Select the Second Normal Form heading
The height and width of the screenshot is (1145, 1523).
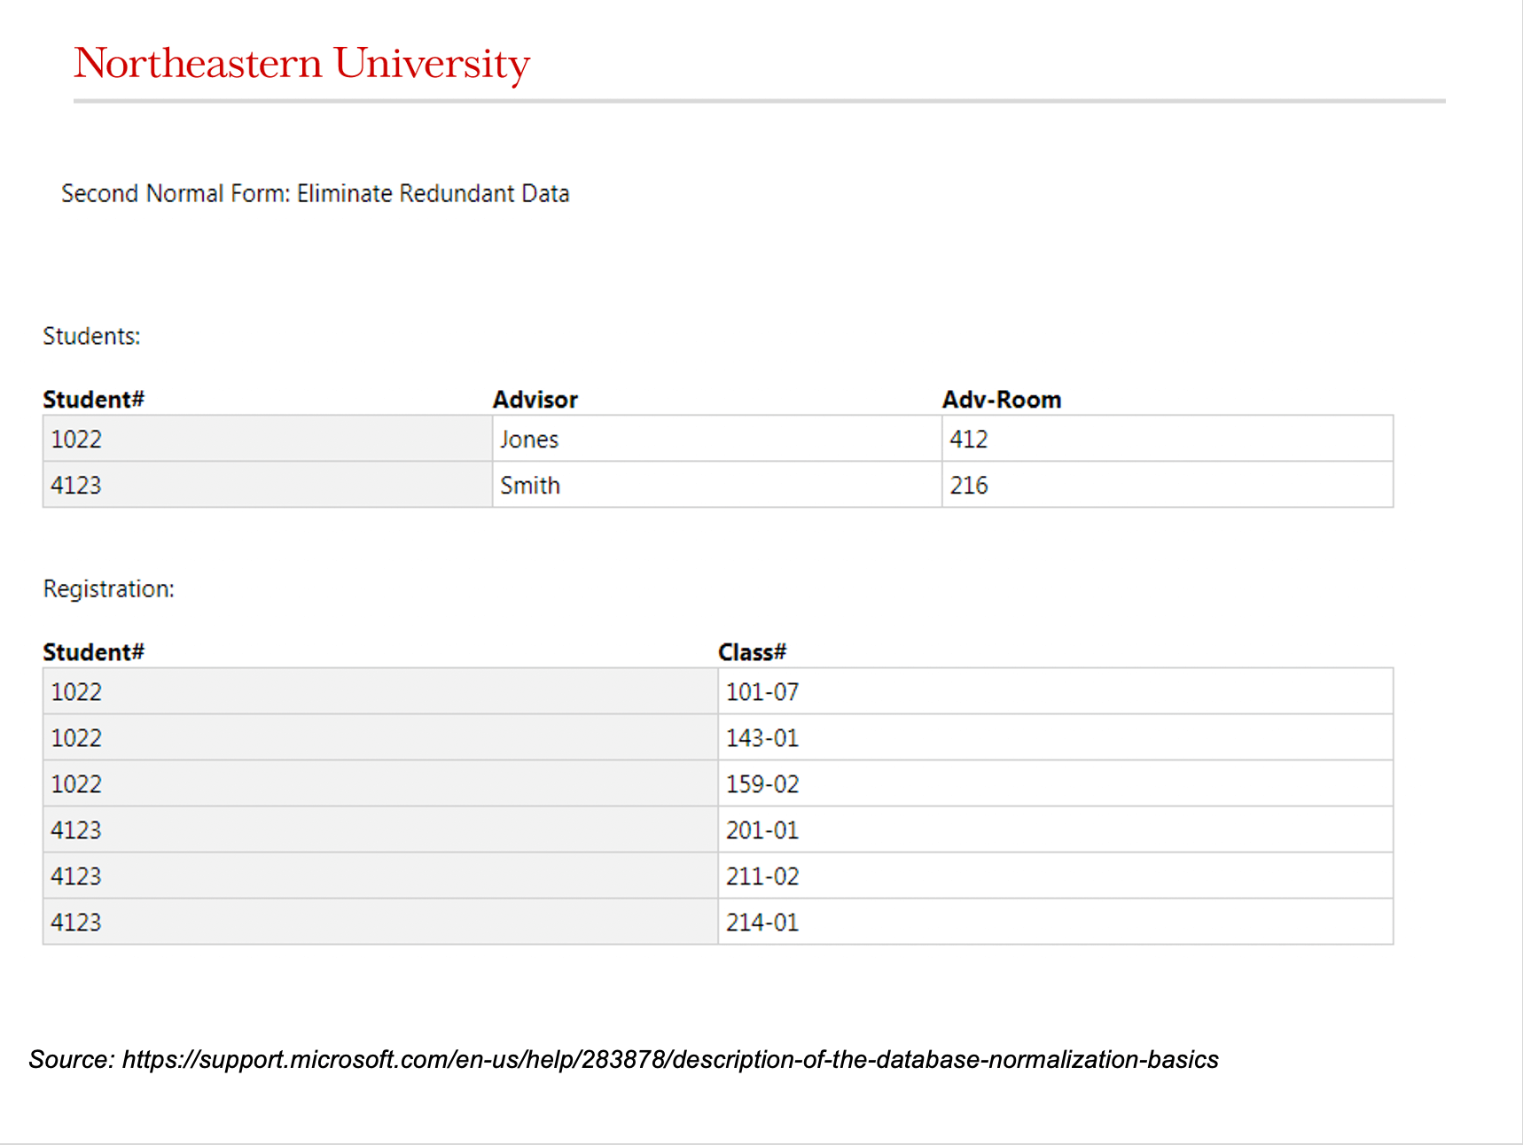316,193
